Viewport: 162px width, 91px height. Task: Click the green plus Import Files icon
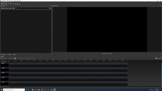coord(13,4)
